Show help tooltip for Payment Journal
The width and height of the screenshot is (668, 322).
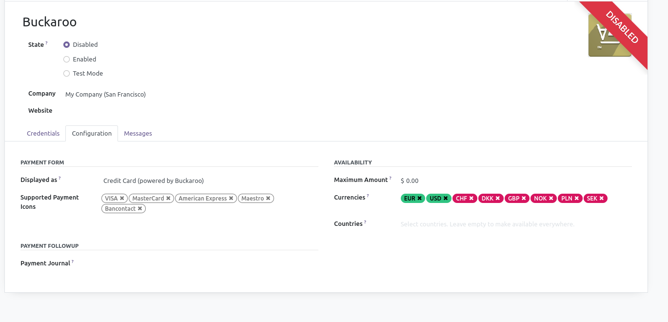[x=73, y=262]
